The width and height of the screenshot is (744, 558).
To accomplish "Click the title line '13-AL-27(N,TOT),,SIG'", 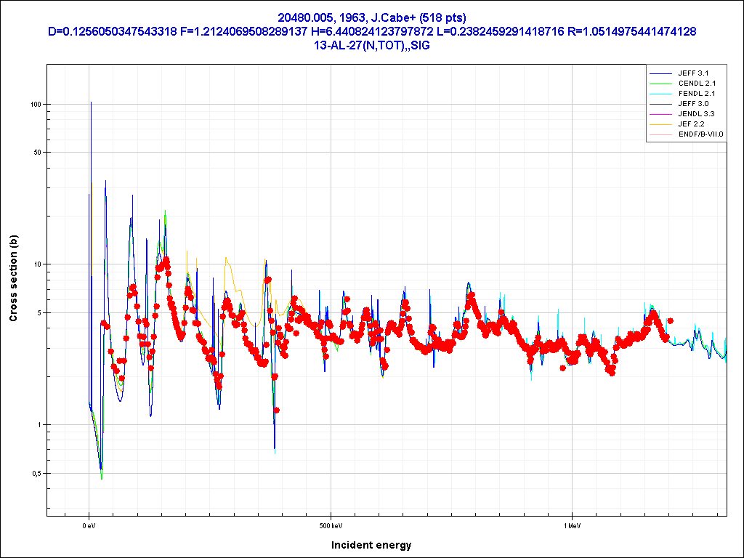I will (371, 45).
